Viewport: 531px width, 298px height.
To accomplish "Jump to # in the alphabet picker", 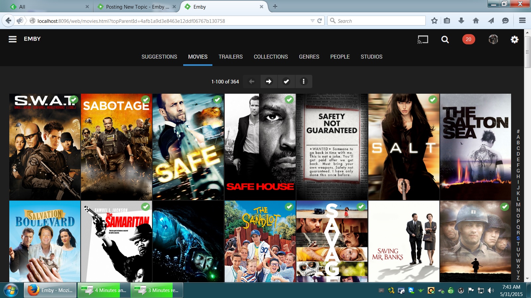I will point(518,131).
